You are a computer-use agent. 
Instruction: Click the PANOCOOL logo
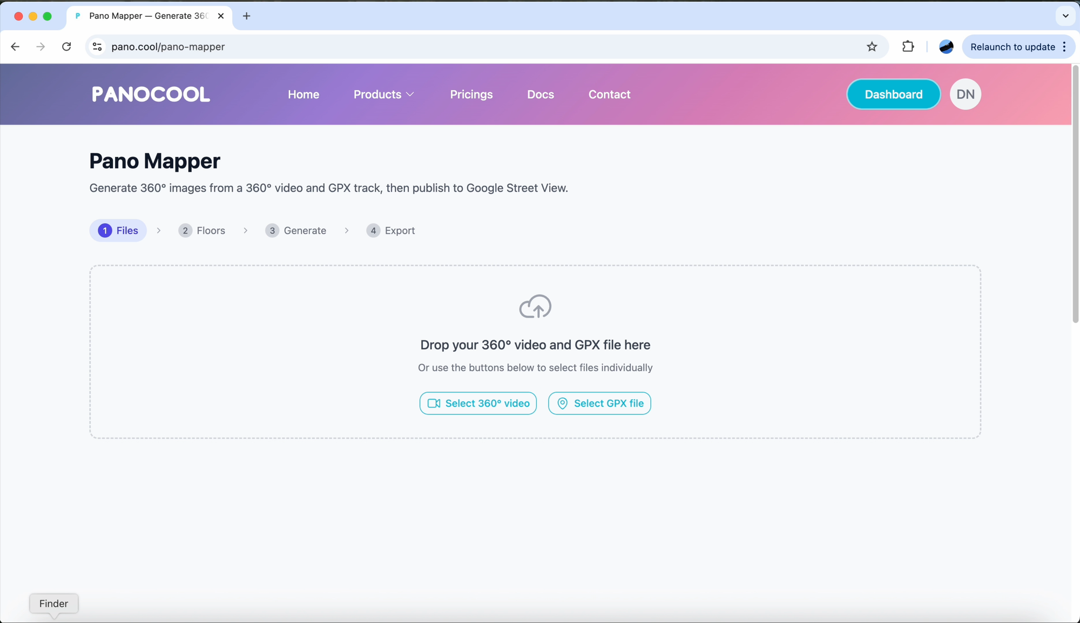151,94
